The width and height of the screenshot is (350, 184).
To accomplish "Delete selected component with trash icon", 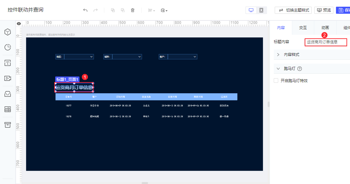I will click(x=133, y=10).
